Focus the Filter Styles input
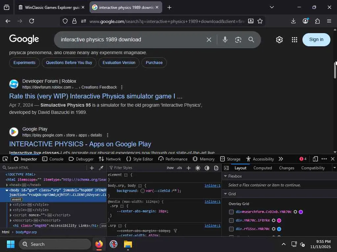337x252 pixels. click(136, 168)
